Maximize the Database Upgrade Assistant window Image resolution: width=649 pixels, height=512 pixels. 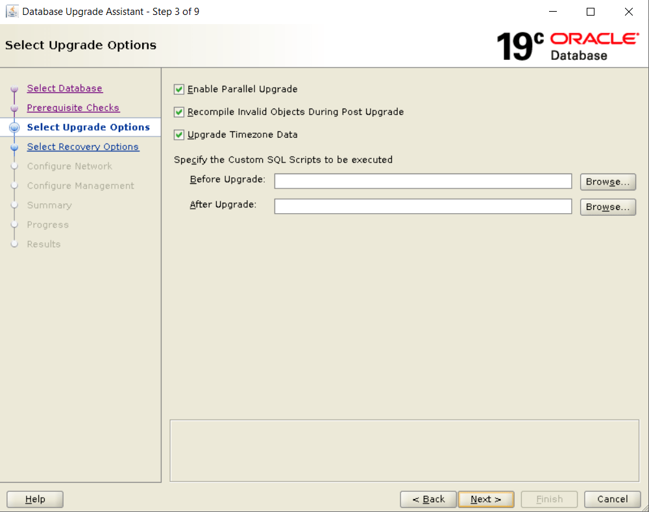(590, 12)
